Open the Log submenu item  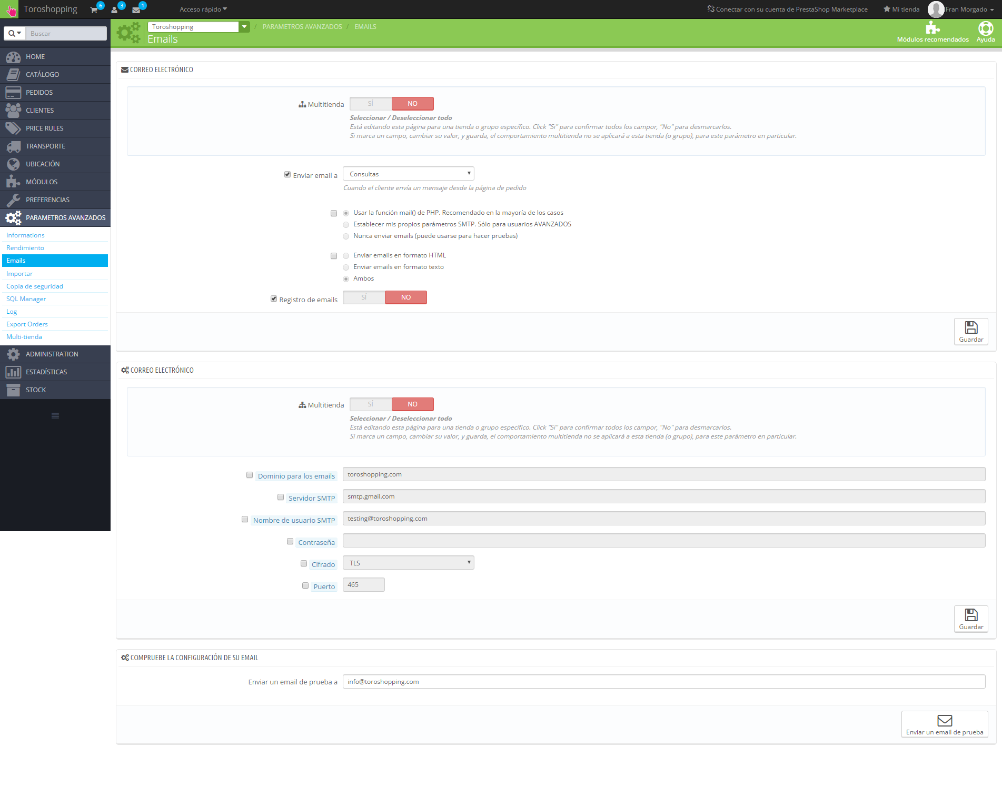click(12, 312)
